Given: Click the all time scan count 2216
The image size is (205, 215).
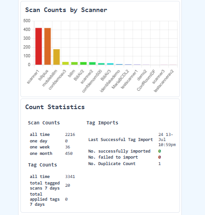Looking at the screenshot, I should pos(70,135).
